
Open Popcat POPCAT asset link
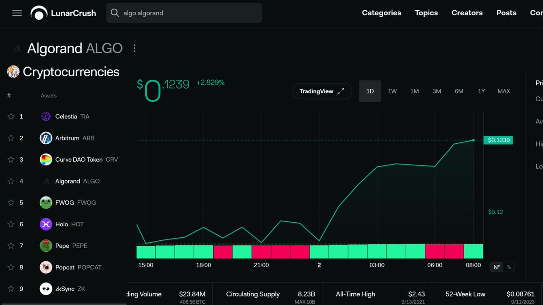78,267
